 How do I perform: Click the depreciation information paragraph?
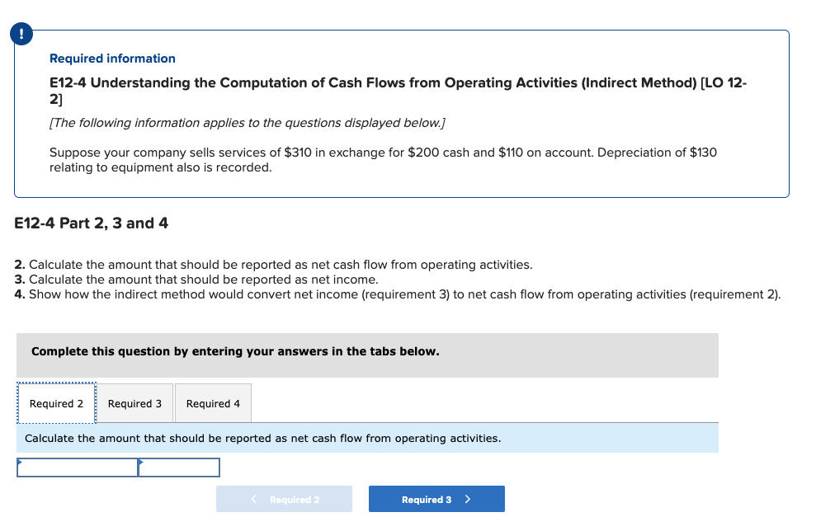click(x=383, y=160)
